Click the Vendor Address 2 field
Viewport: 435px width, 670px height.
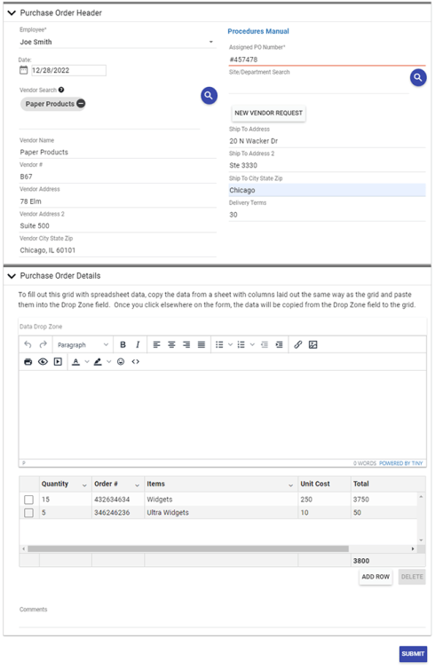click(117, 225)
